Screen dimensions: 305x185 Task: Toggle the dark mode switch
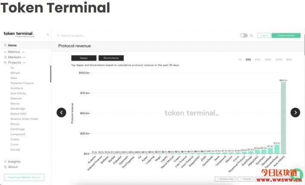(x=244, y=35)
